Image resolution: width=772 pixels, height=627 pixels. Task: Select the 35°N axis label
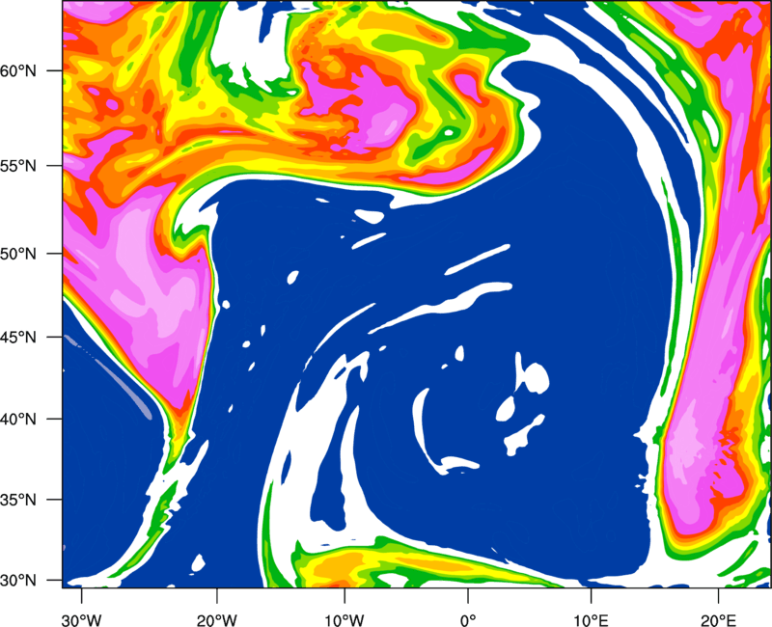pyautogui.click(x=18, y=500)
